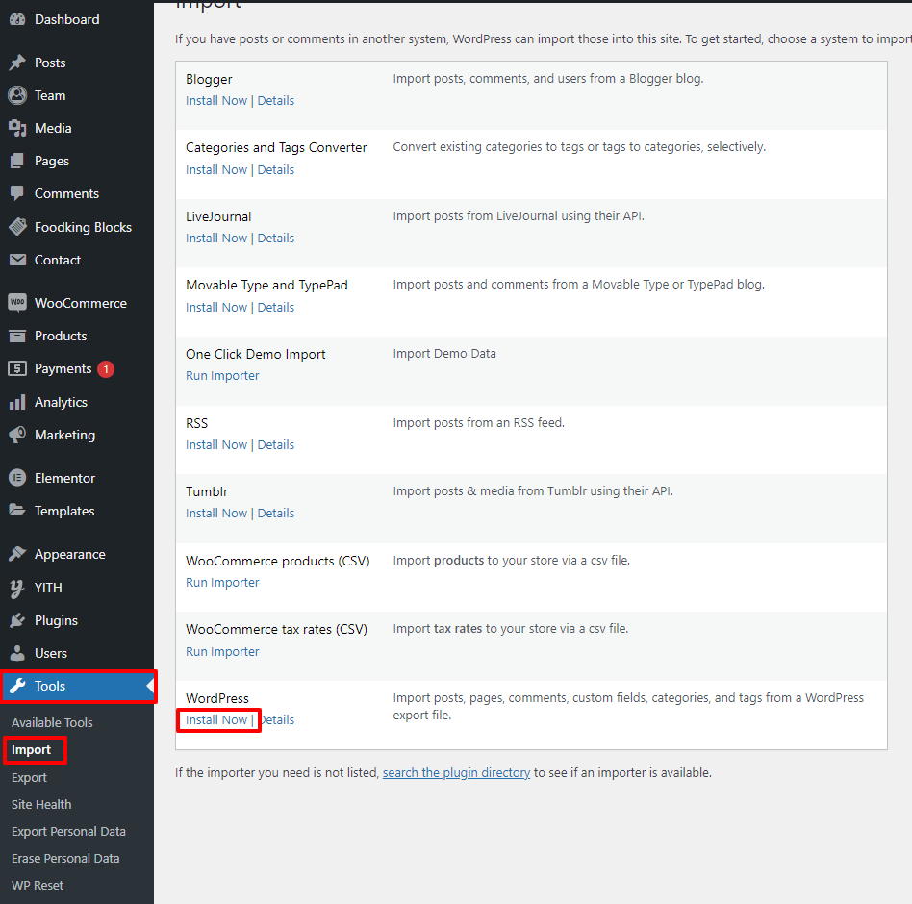This screenshot has height=904, width=912.
Task: Select Import under Tools submenu
Action: click(x=32, y=750)
